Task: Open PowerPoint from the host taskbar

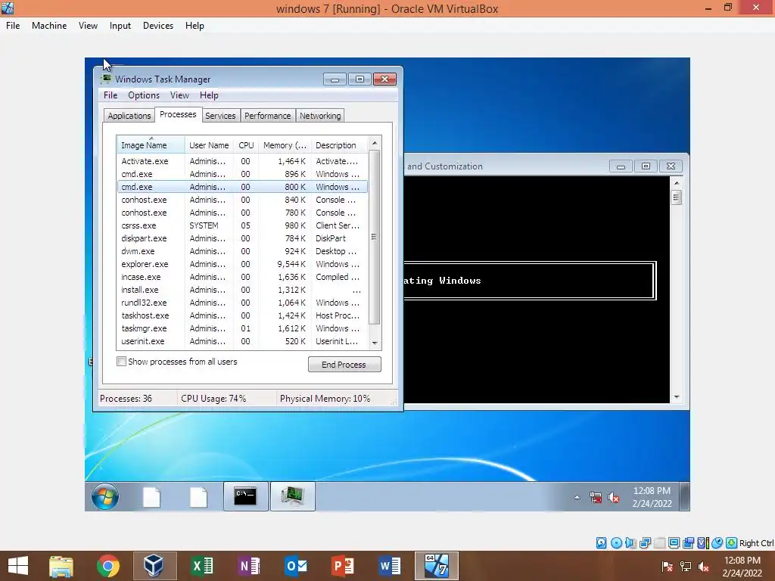Action: pyautogui.click(x=343, y=566)
